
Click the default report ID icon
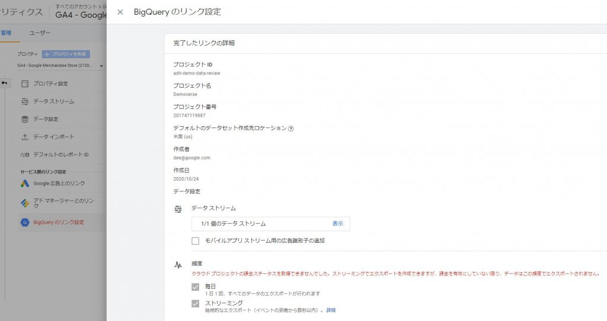[25, 155]
